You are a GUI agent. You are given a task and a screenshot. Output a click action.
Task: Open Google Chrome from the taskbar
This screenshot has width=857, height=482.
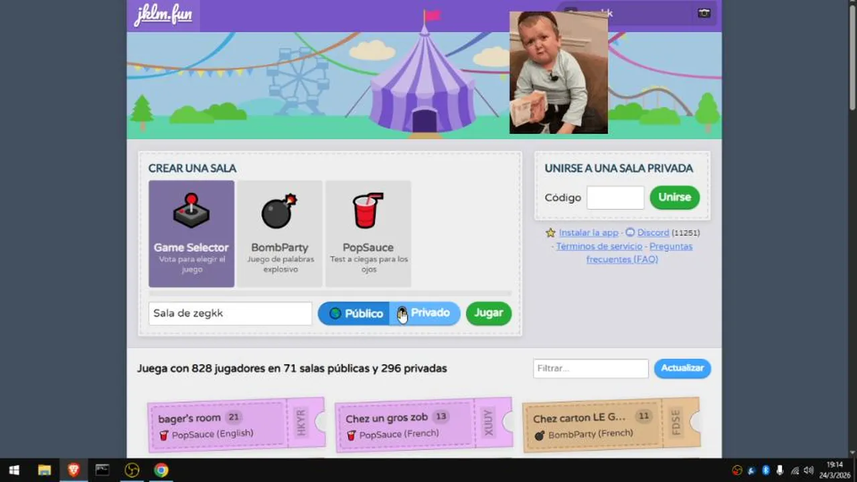coord(161,470)
